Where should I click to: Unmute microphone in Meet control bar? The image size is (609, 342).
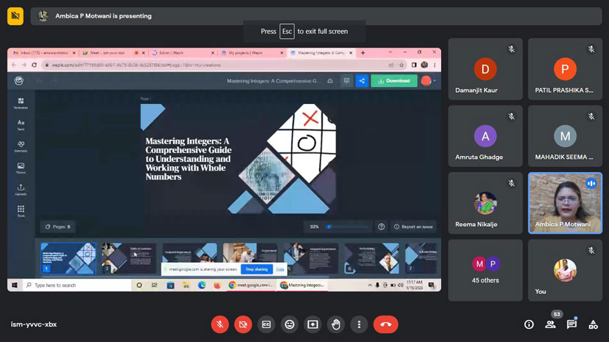tap(220, 324)
